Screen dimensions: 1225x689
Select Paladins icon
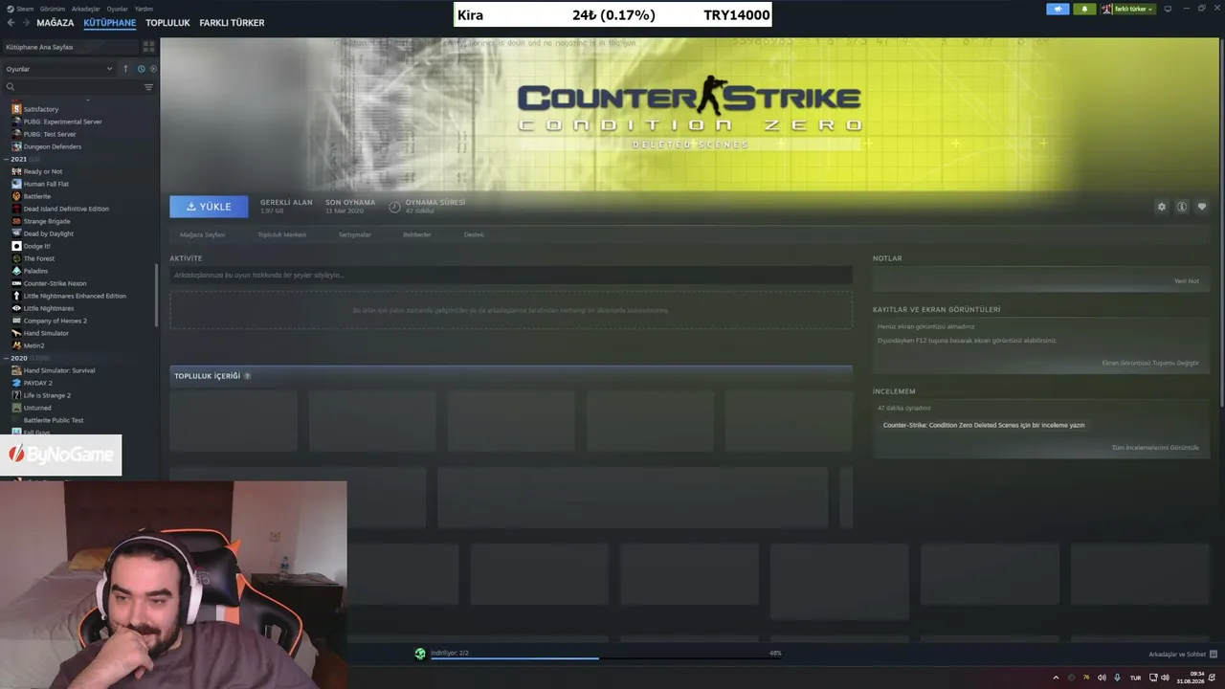[x=16, y=271]
